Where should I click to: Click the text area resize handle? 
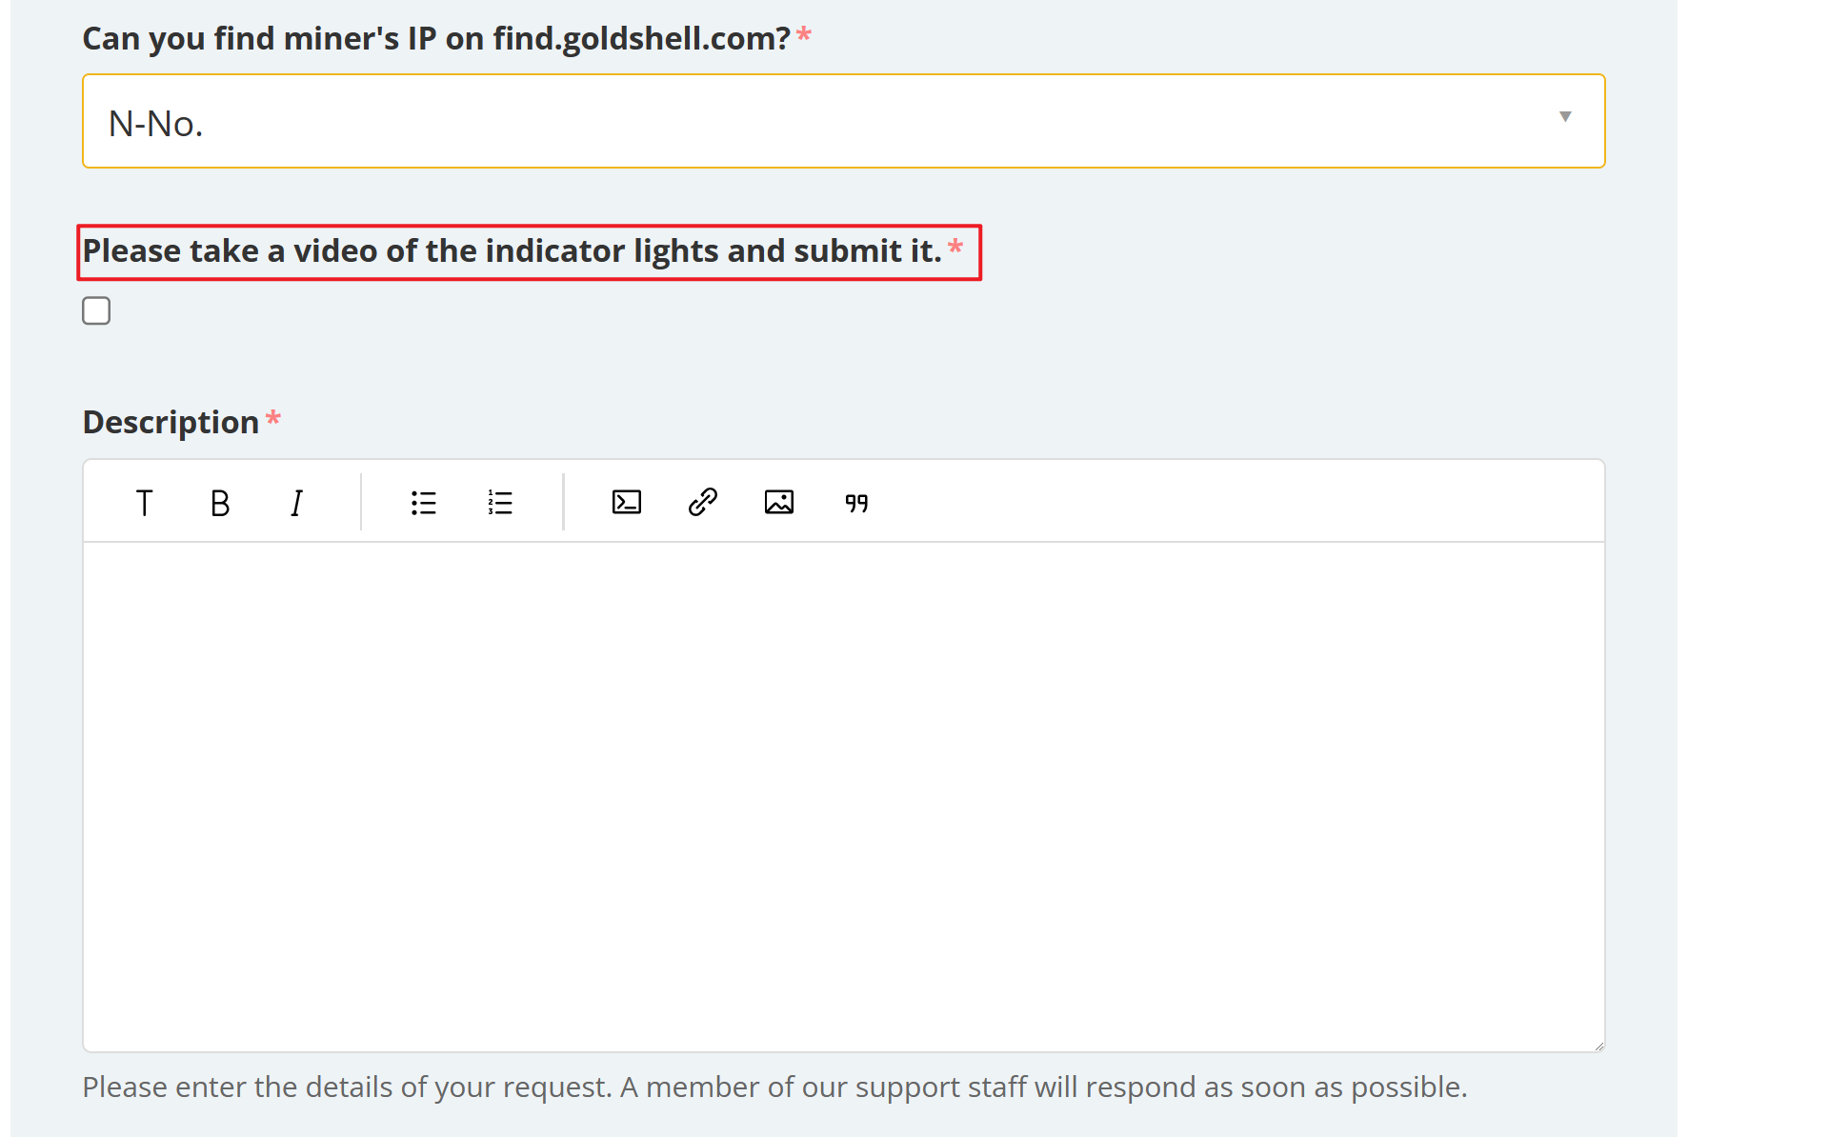click(1598, 1046)
